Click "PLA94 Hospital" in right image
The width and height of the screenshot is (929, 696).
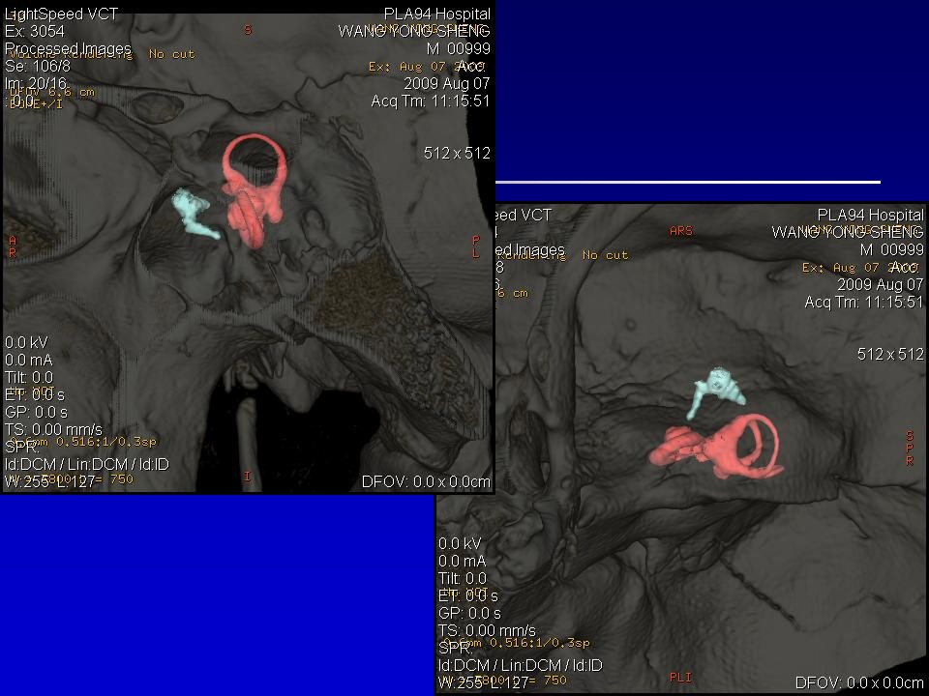(870, 215)
